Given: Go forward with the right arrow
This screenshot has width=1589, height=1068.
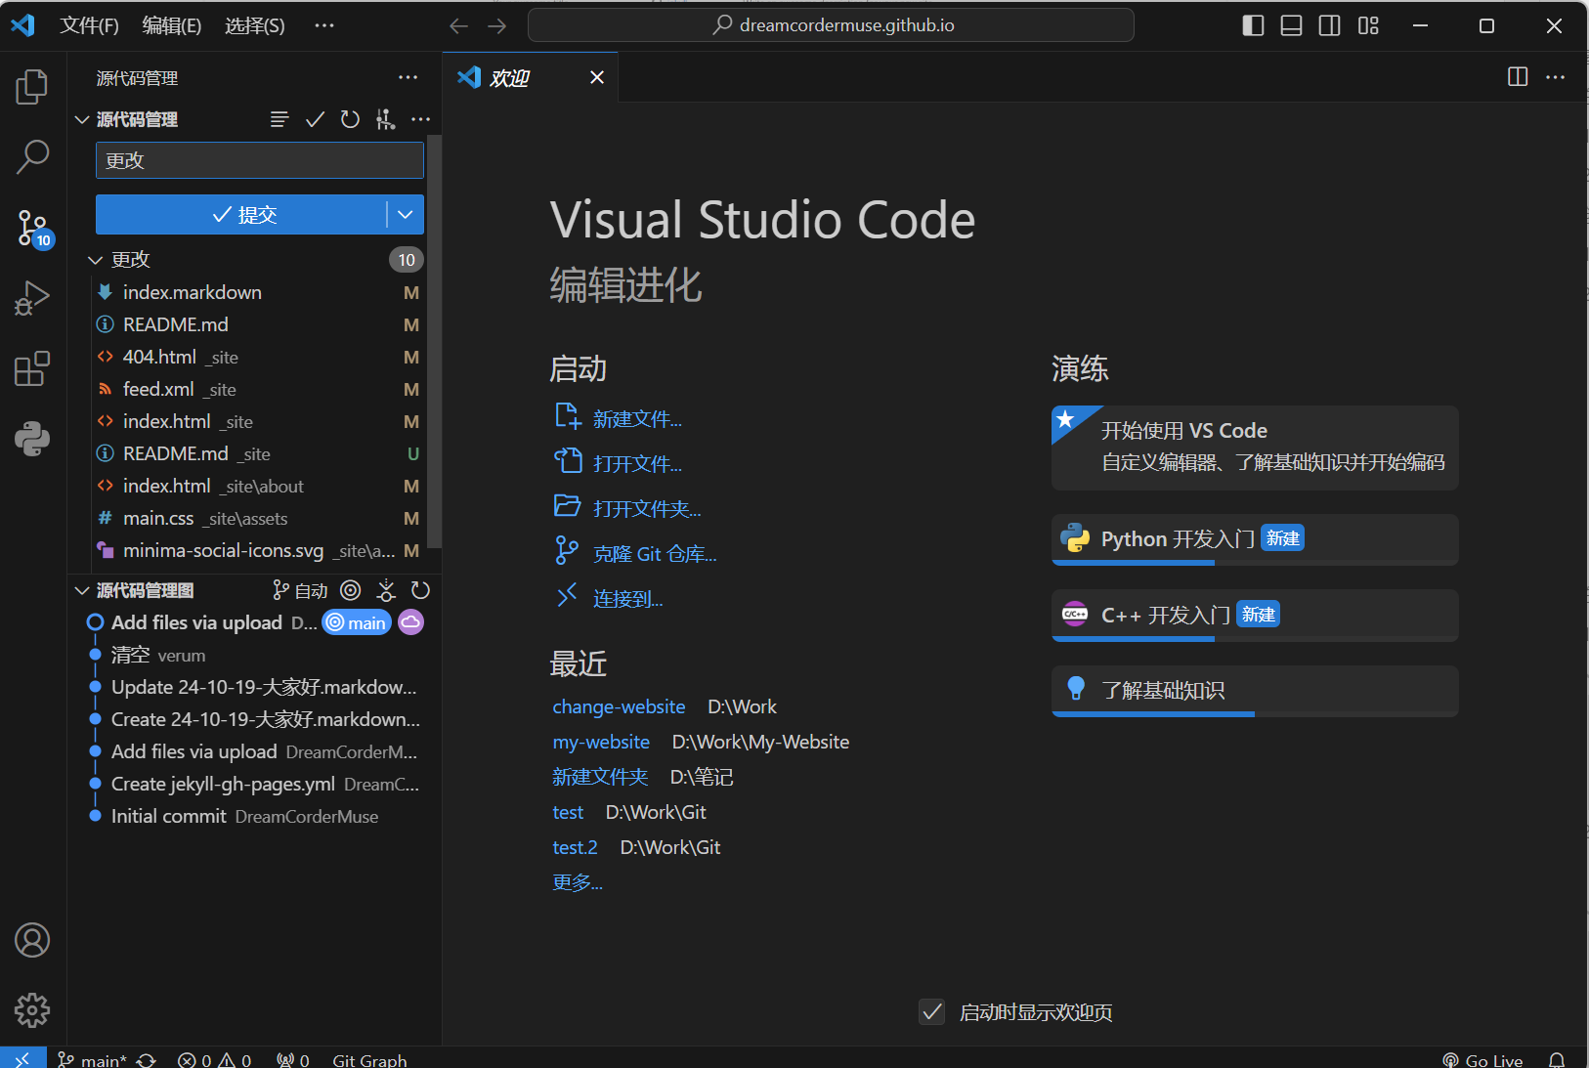Looking at the screenshot, I should (x=497, y=25).
